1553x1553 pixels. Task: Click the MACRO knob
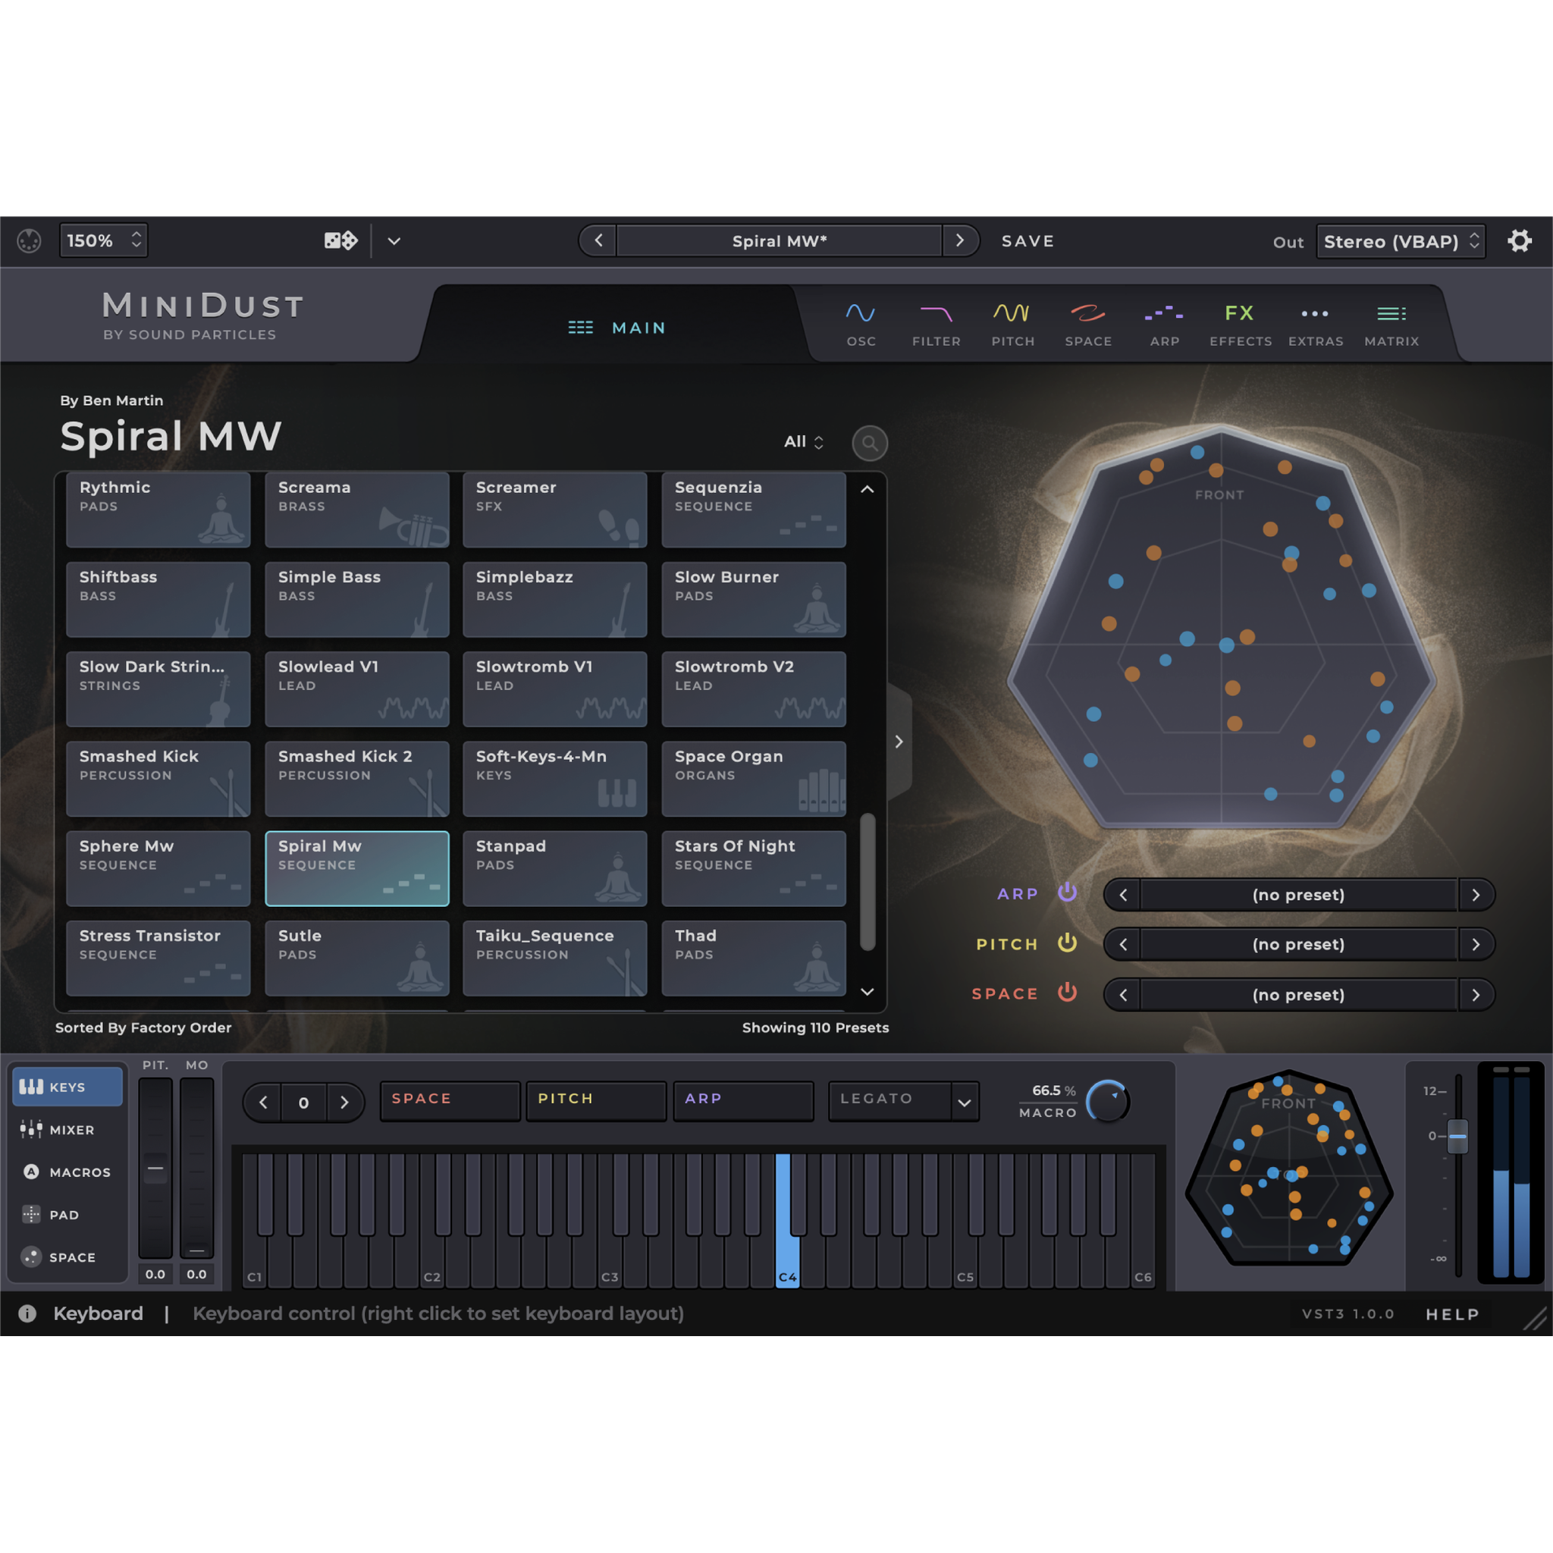1108,1102
